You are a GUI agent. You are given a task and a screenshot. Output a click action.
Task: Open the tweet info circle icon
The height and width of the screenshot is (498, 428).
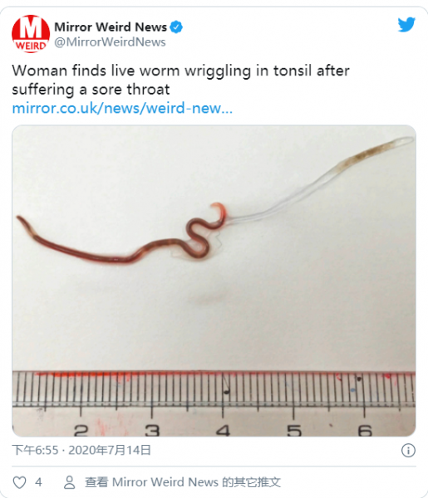(408, 451)
